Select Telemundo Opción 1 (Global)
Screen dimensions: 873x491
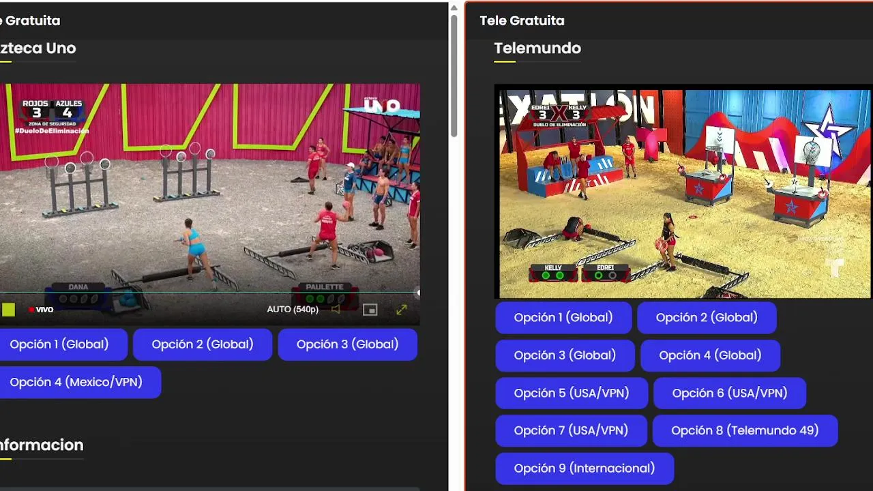tap(563, 318)
